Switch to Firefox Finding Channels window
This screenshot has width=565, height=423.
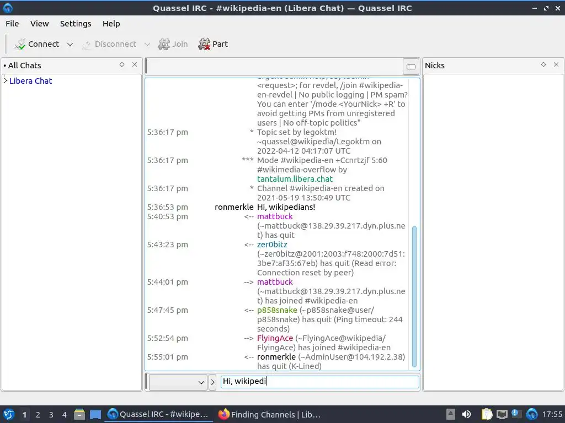(269, 414)
